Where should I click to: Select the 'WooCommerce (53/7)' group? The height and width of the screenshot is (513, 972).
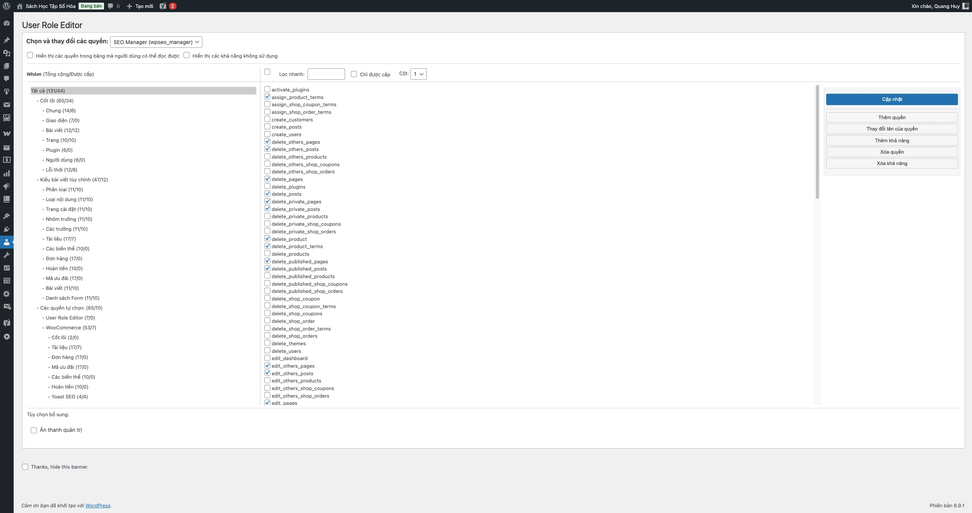tap(71, 327)
